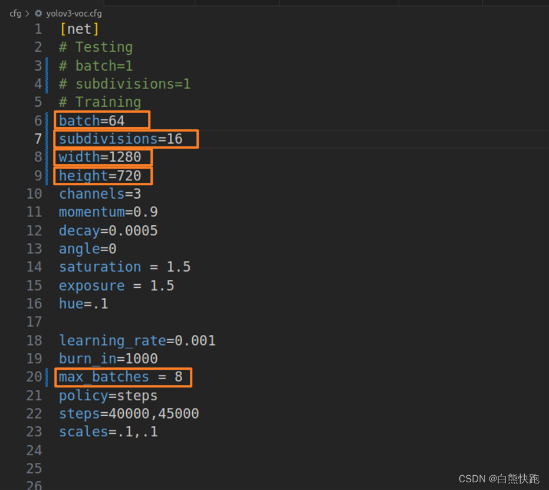Image resolution: width=549 pixels, height=490 pixels.
Task: Select the subdivisions=16 value
Action: 122,139
